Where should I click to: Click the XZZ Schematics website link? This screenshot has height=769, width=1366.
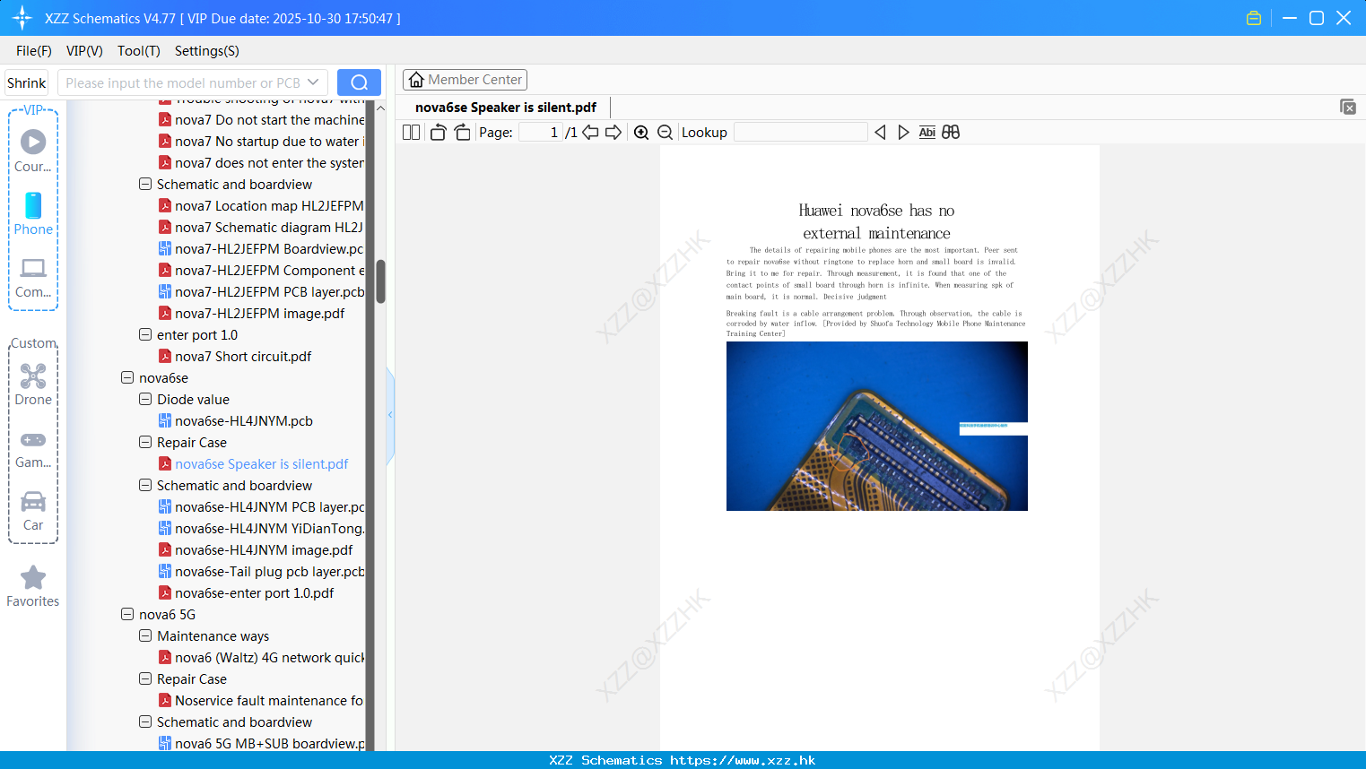[743, 760]
